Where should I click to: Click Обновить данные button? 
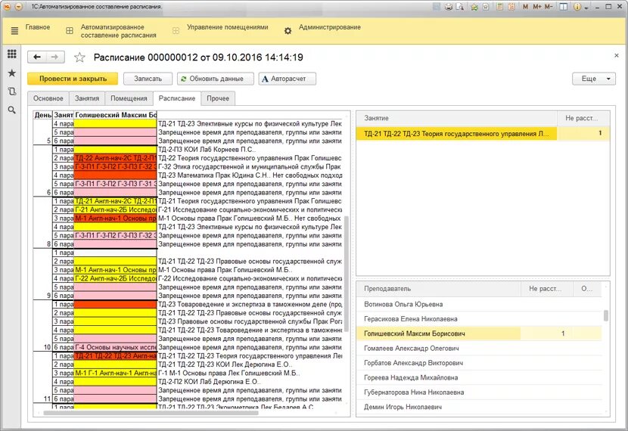click(216, 79)
